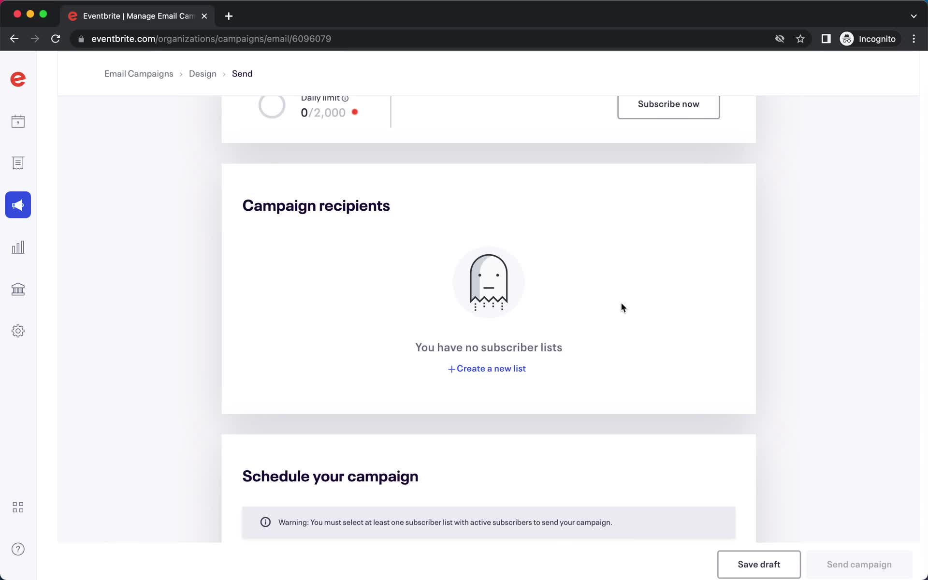Click the Help question mark icon
This screenshot has height=580, width=928.
[18, 549]
